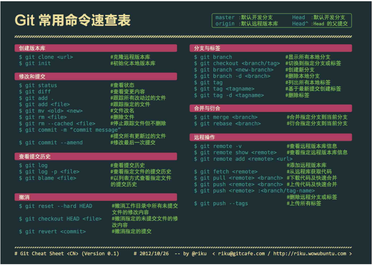The width and height of the screenshot is (373, 265).
Task: Click the '远程操作' section header
Action: tap(271, 137)
